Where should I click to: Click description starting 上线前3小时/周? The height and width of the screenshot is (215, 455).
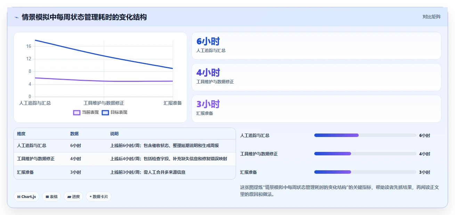(148, 172)
